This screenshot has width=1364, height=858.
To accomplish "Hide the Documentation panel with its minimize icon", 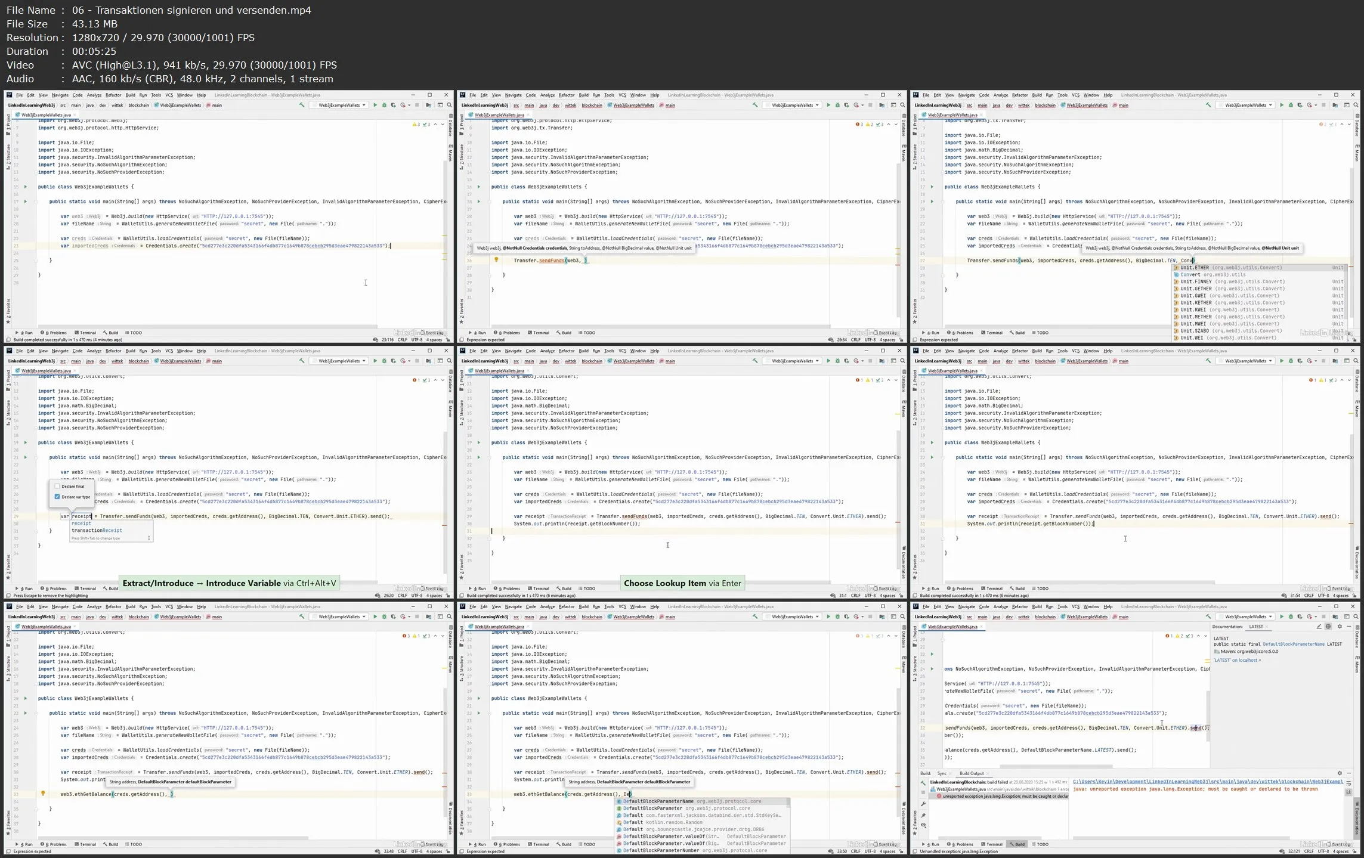I will click(1349, 627).
